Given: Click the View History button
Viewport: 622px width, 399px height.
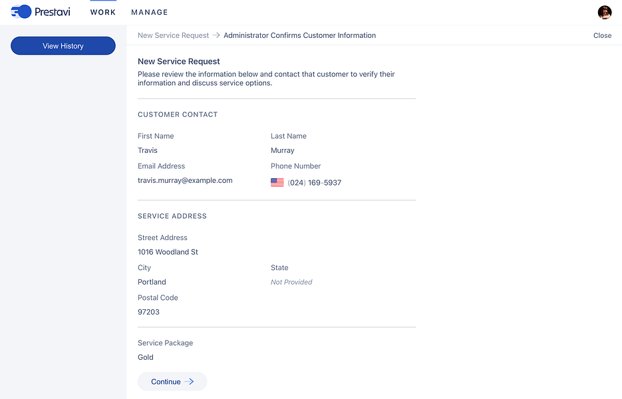Looking at the screenshot, I should coord(63,46).
